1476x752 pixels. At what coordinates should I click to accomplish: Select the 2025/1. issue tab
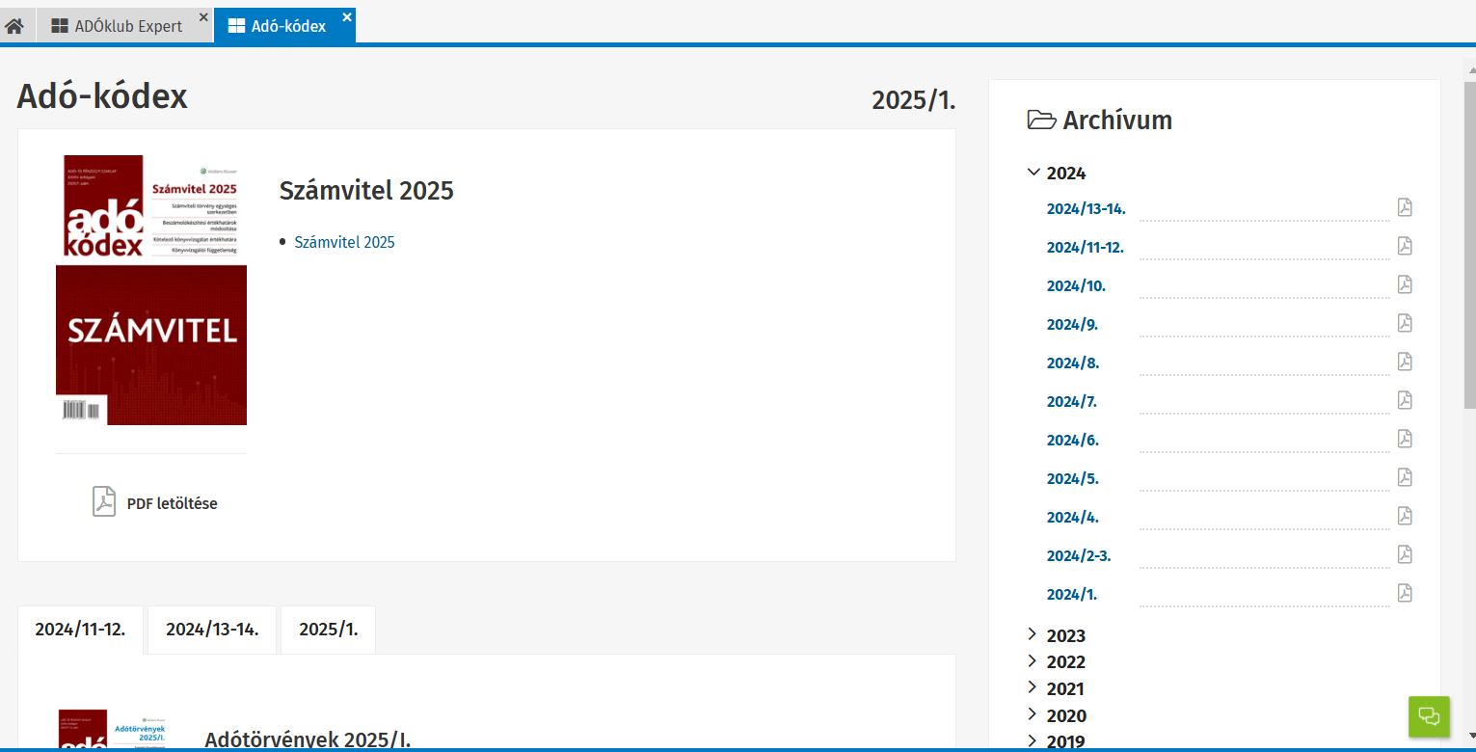click(328, 630)
